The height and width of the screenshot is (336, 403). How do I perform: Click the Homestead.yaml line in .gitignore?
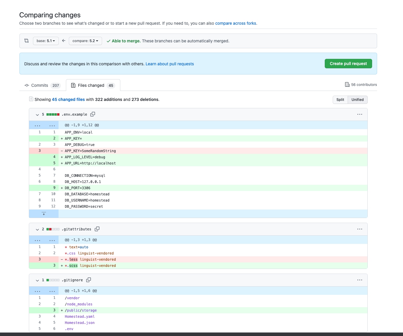pyautogui.click(x=198, y=317)
